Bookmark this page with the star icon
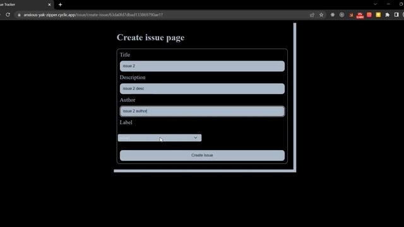This screenshot has height=227, width=404. click(x=321, y=15)
